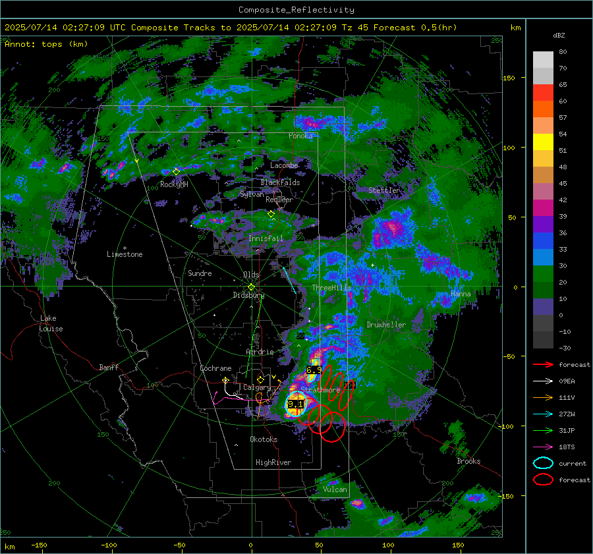Select the cyan 27ZW arrow in legend
This screenshot has width=593, height=554.
point(543,414)
